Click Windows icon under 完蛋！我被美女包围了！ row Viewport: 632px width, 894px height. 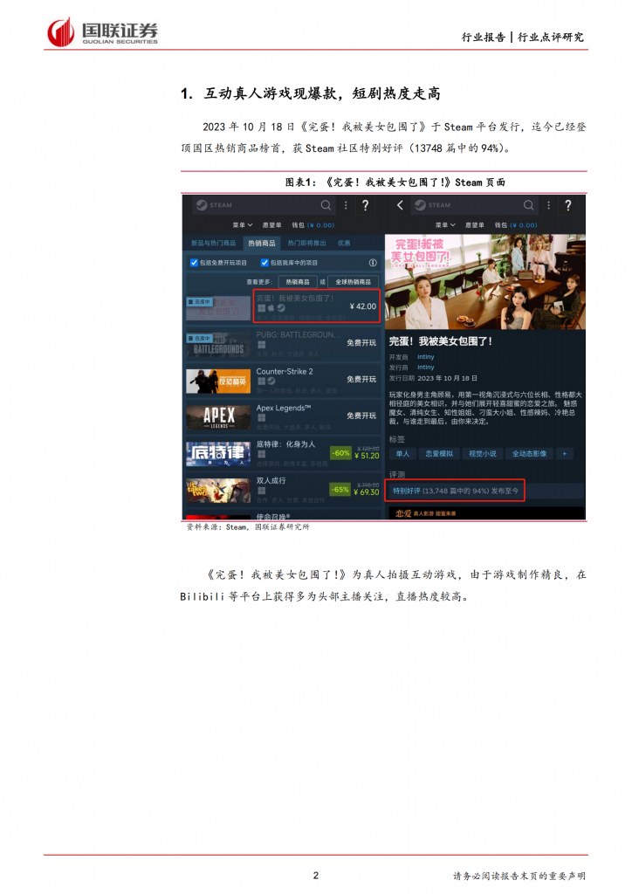pyautogui.click(x=261, y=308)
